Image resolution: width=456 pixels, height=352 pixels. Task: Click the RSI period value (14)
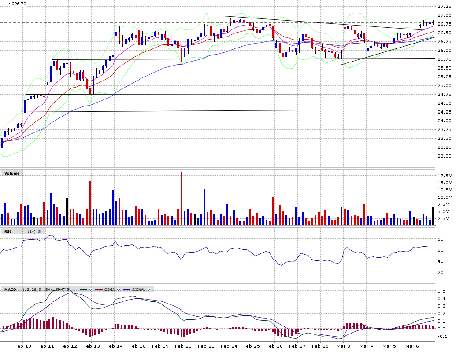[32, 231]
